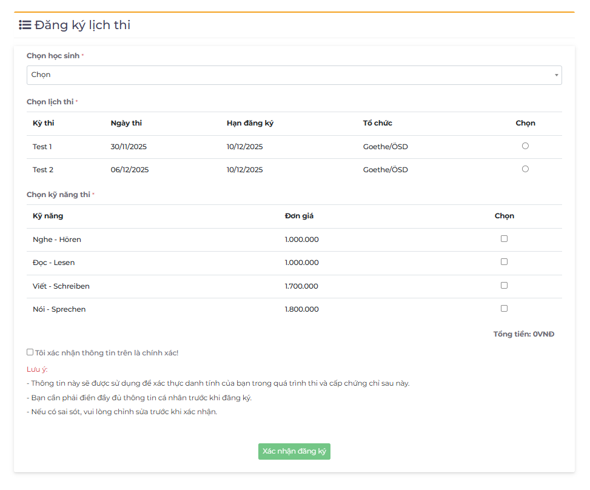Click the Ngày thi column header
The height and width of the screenshot is (490, 590).
click(126, 123)
